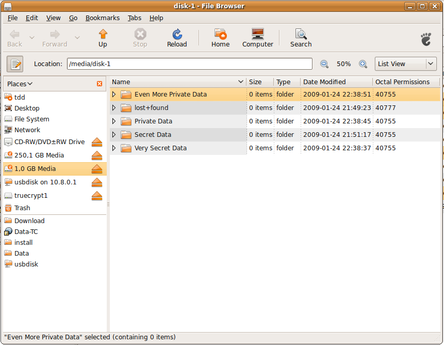Viewport: 444px width, 345px height.
Task: Open Home folder from toolbar
Action: coord(220,38)
